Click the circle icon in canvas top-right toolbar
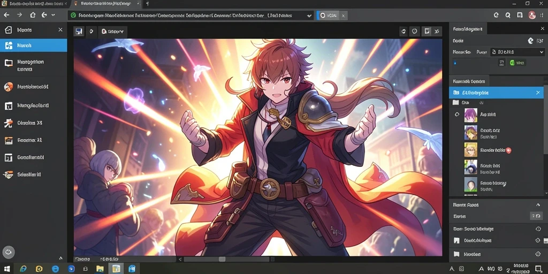Image resolution: width=548 pixels, height=274 pixels. click(415, 32)
